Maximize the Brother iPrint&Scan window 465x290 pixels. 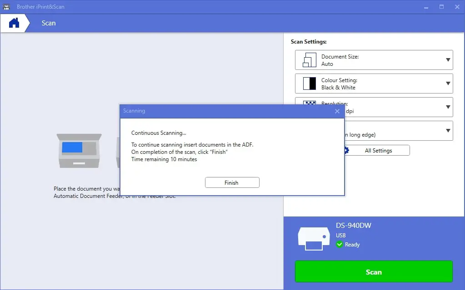[x=441, y=7]
